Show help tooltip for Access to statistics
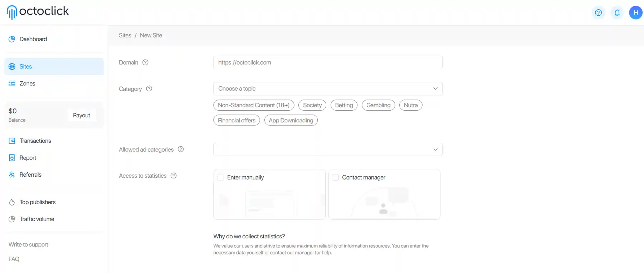The width and height of the screenshot is (644, 273). (174, 176)
